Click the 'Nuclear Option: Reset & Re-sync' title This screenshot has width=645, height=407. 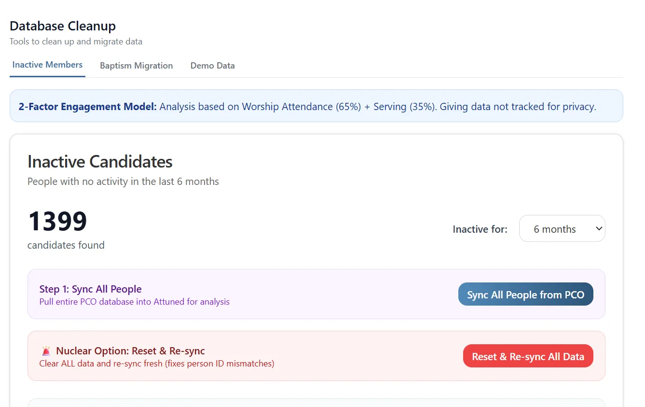coord(130,351)
